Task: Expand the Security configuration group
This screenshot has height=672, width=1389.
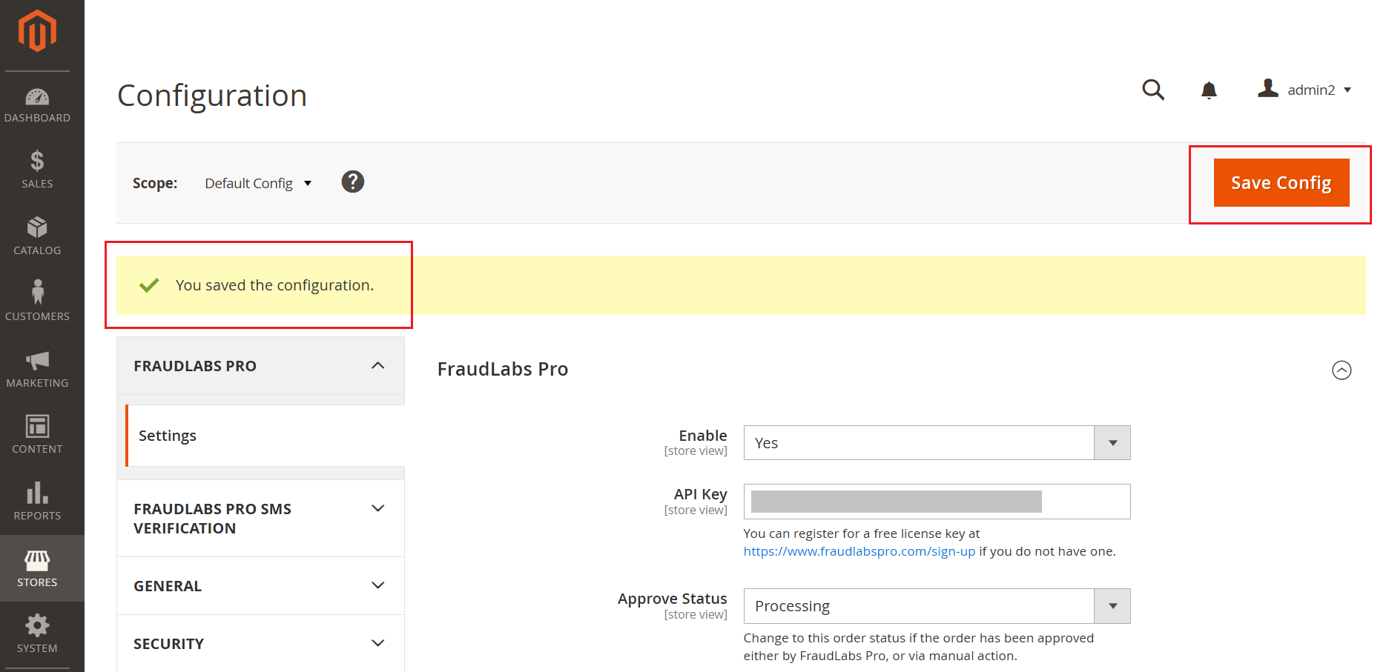Action: (260, 644)
